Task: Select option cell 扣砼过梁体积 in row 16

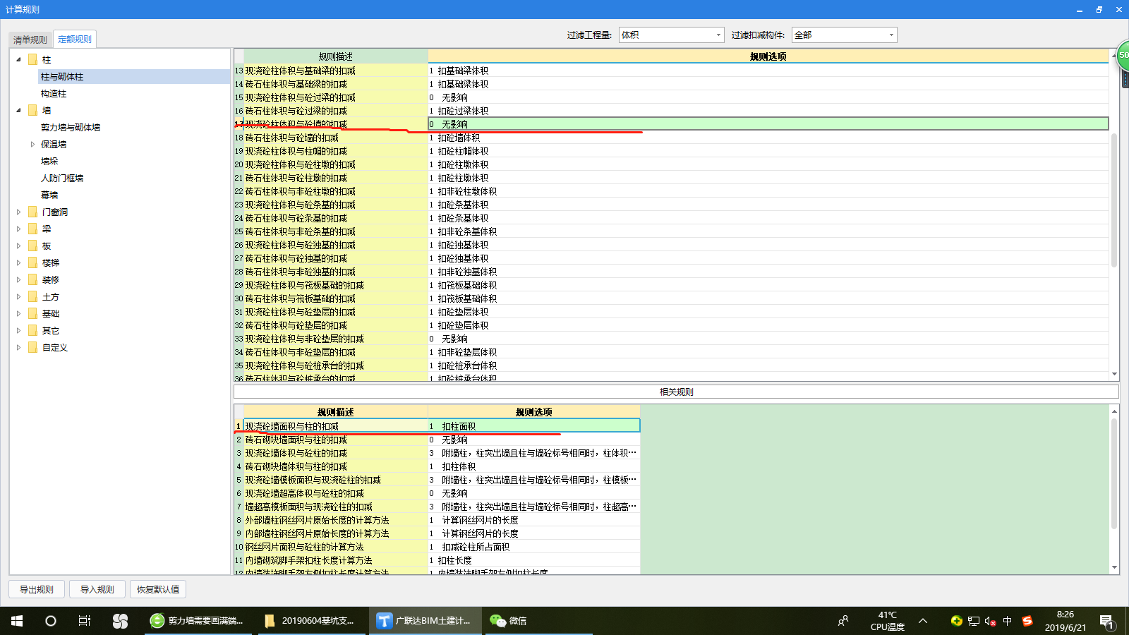Action: click(768, 111)
